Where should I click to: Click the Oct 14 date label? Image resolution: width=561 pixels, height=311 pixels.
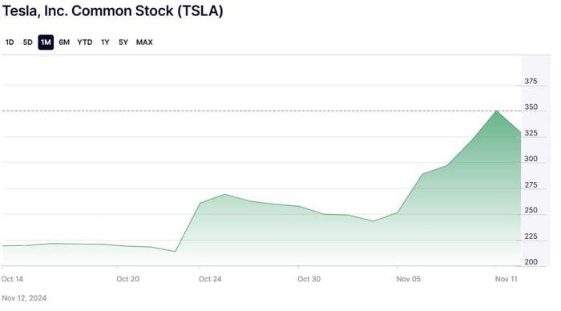[x=12, y=279]
